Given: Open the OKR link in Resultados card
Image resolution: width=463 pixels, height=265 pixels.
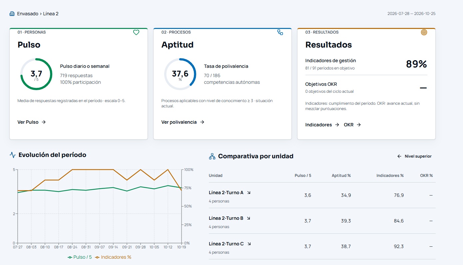Looking at the screenshot, I should [x=352, y=125].
